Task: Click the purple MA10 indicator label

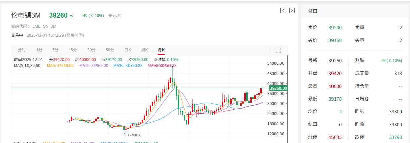Action: (94, 66)
